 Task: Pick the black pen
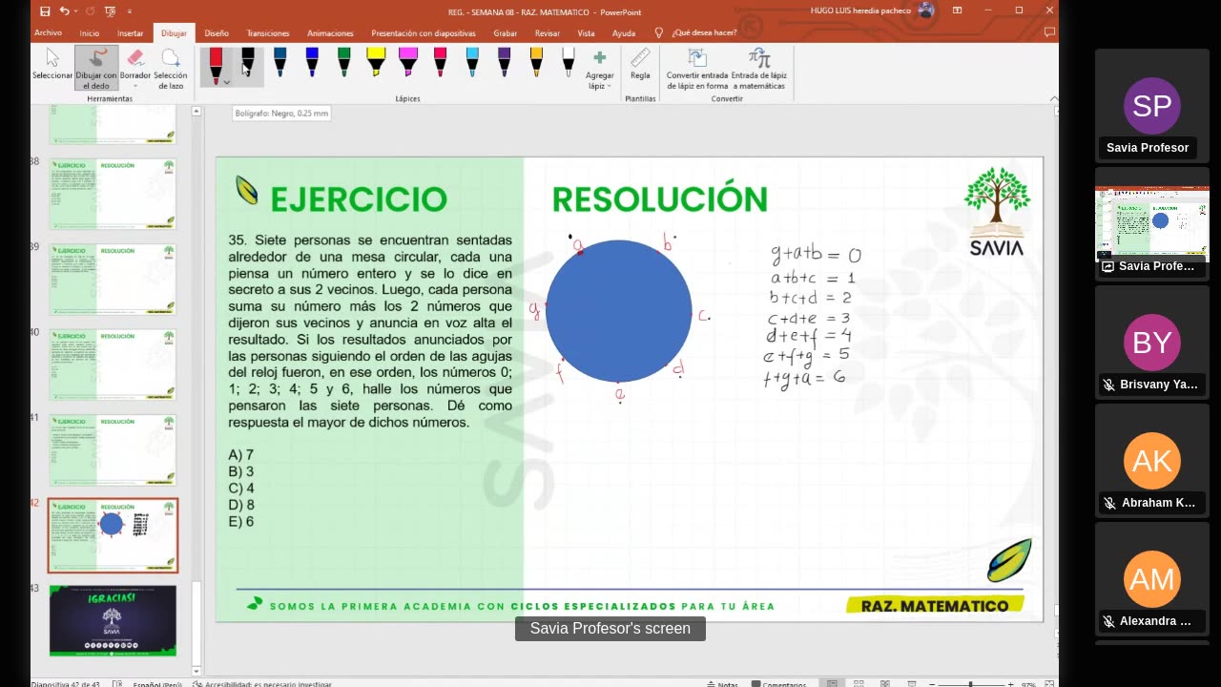248,62
